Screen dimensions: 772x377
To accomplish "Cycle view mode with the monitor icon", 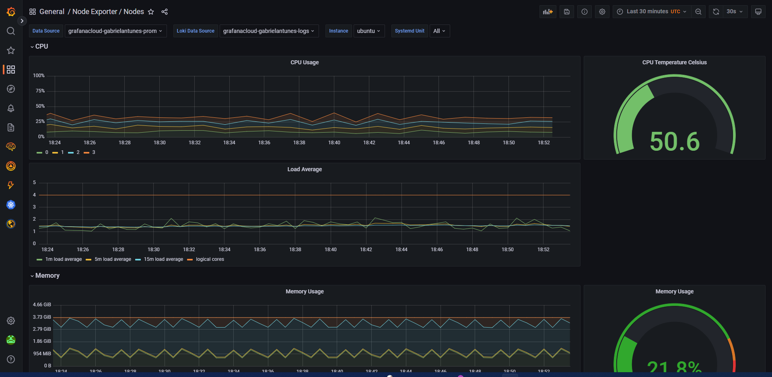I will click(758, 12).
